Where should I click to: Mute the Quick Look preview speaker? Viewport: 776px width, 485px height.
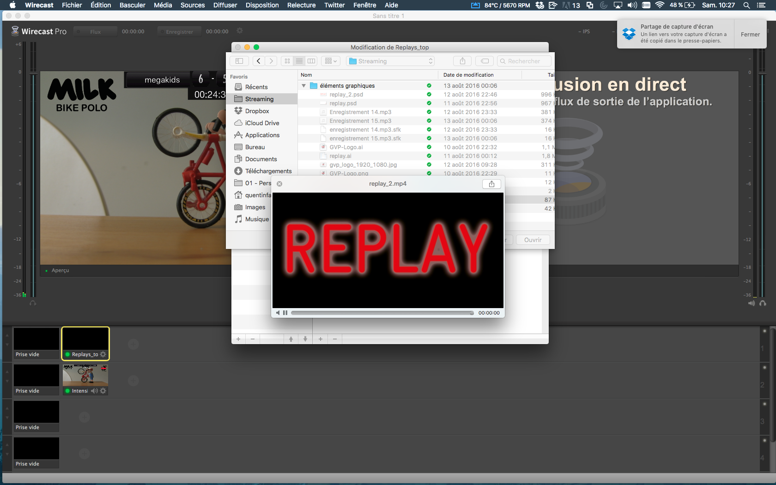click(278, 313)
